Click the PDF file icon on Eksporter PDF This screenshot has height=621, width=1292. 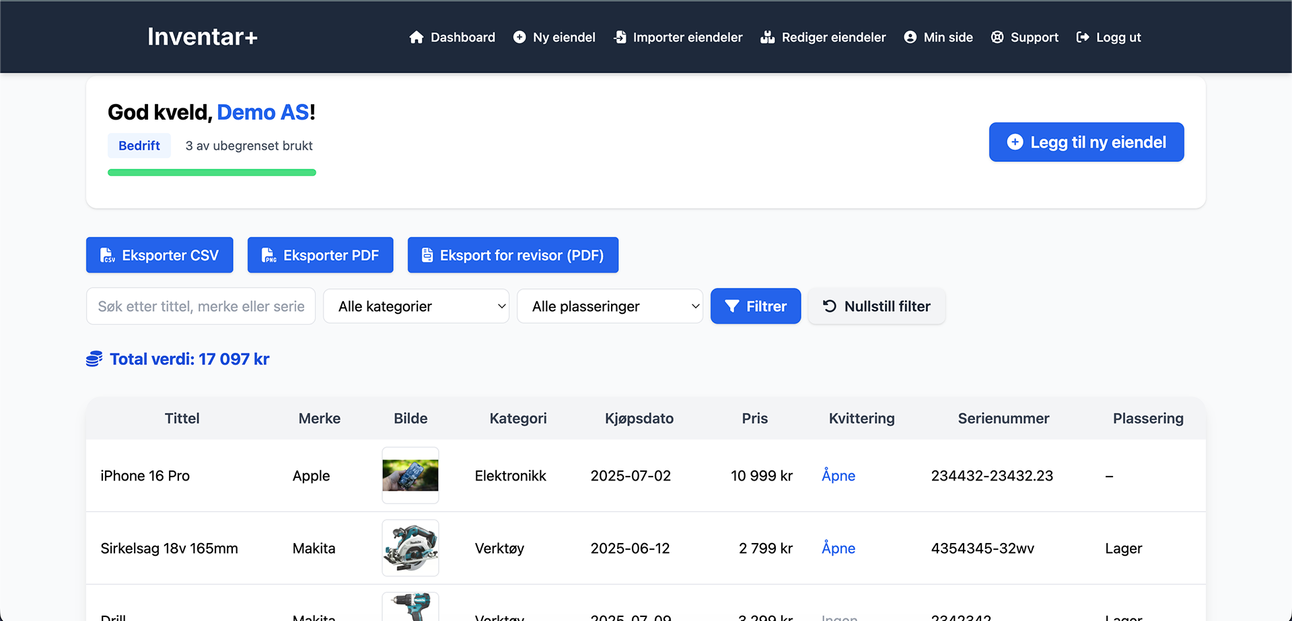[269, 255]
